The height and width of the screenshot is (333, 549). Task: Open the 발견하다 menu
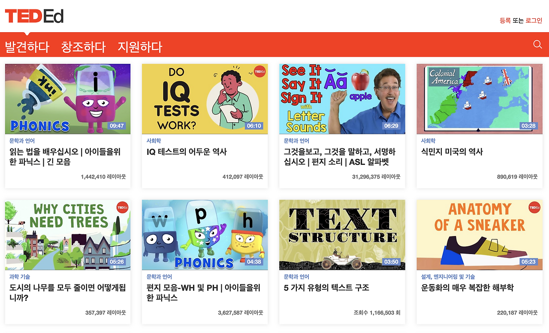[x=27, y=47]
